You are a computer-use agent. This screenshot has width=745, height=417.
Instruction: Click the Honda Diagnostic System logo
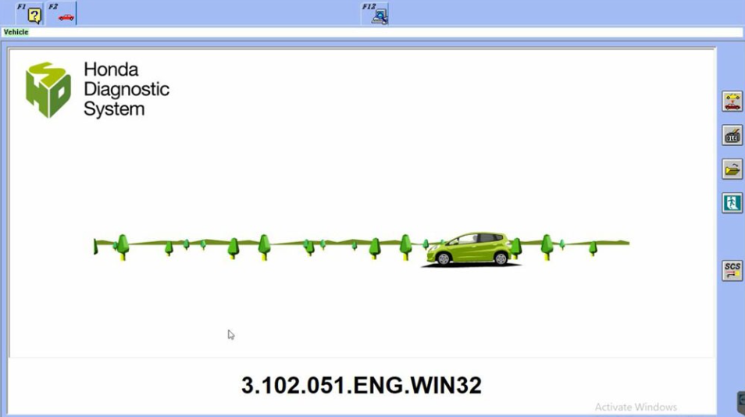(x=48, y=90)
